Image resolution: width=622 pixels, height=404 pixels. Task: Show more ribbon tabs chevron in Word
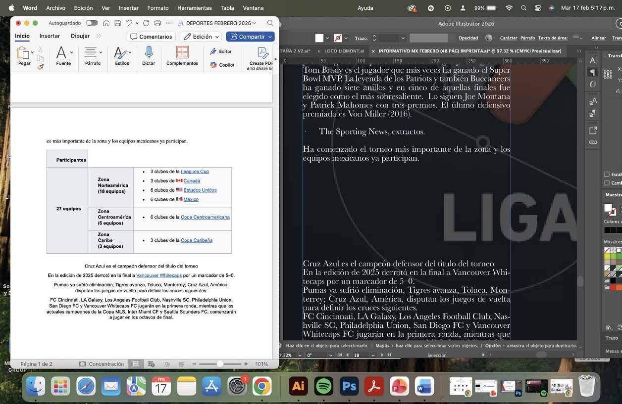pos(99,36)
